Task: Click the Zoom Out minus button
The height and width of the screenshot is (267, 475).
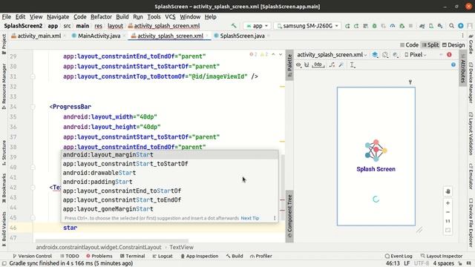Action: pyautogui.click(x=448, y=212)
